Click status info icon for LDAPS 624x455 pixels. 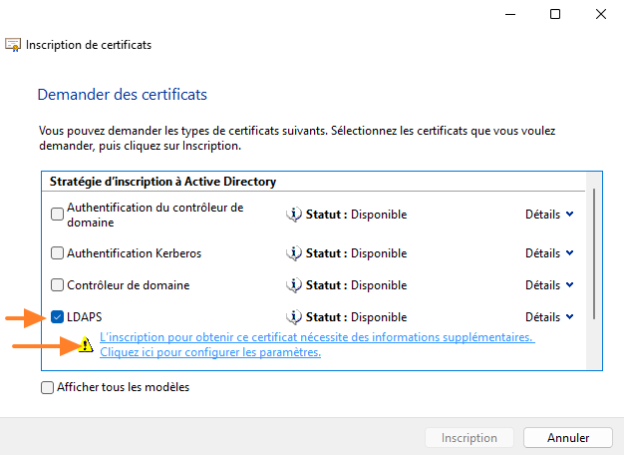tap(294, 317)
